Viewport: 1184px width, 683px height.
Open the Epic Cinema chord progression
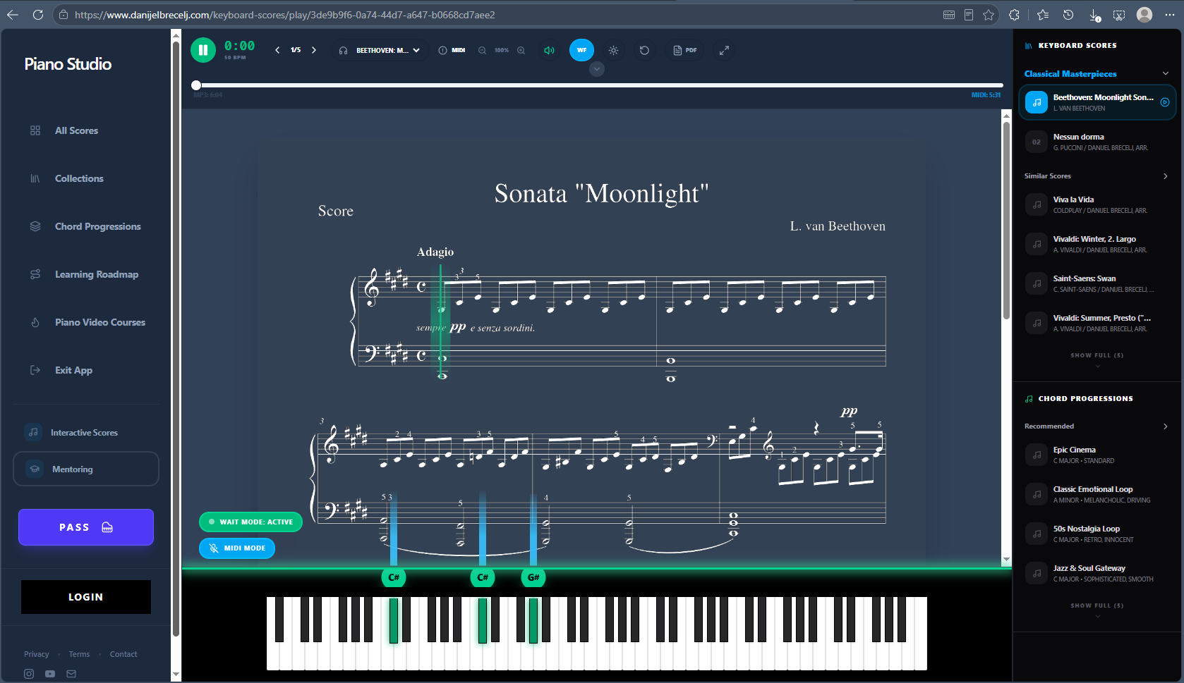click(1097, 455)
